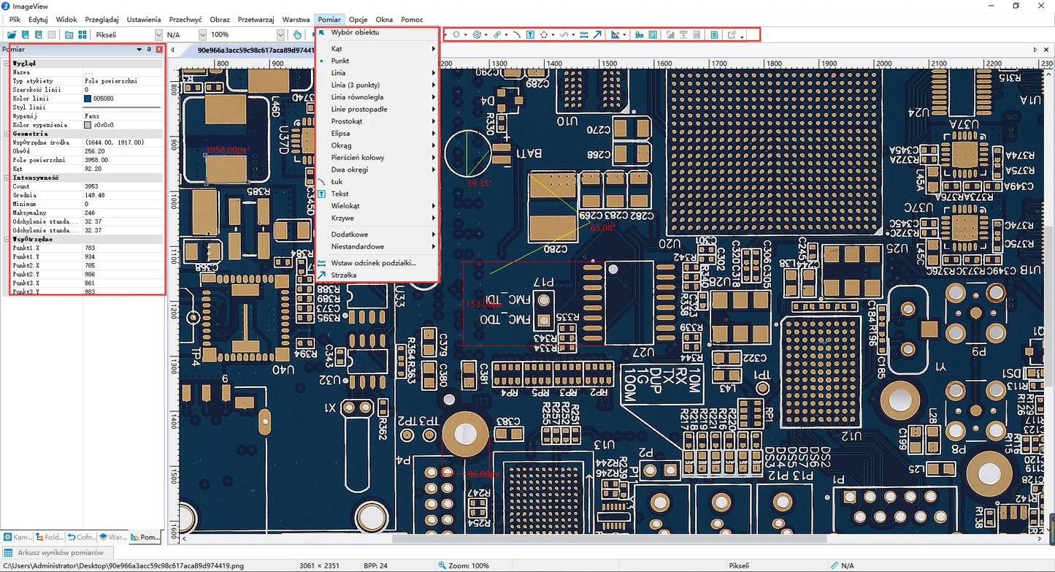Toggle the pin on the Pomiar panel
Viewport: 1055px width, 572px height.
147,50
